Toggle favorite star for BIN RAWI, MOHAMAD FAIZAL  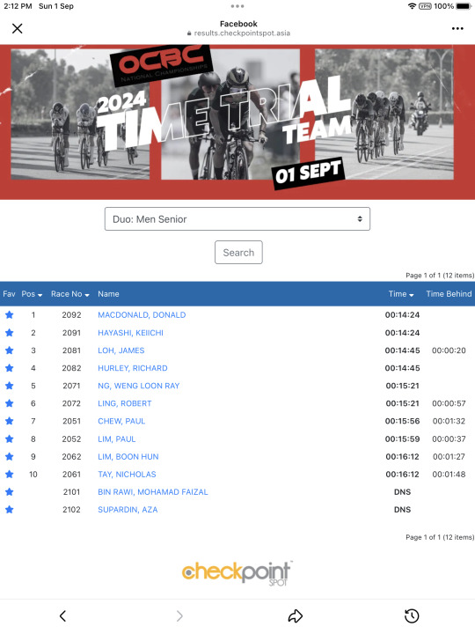pos(10,491)
